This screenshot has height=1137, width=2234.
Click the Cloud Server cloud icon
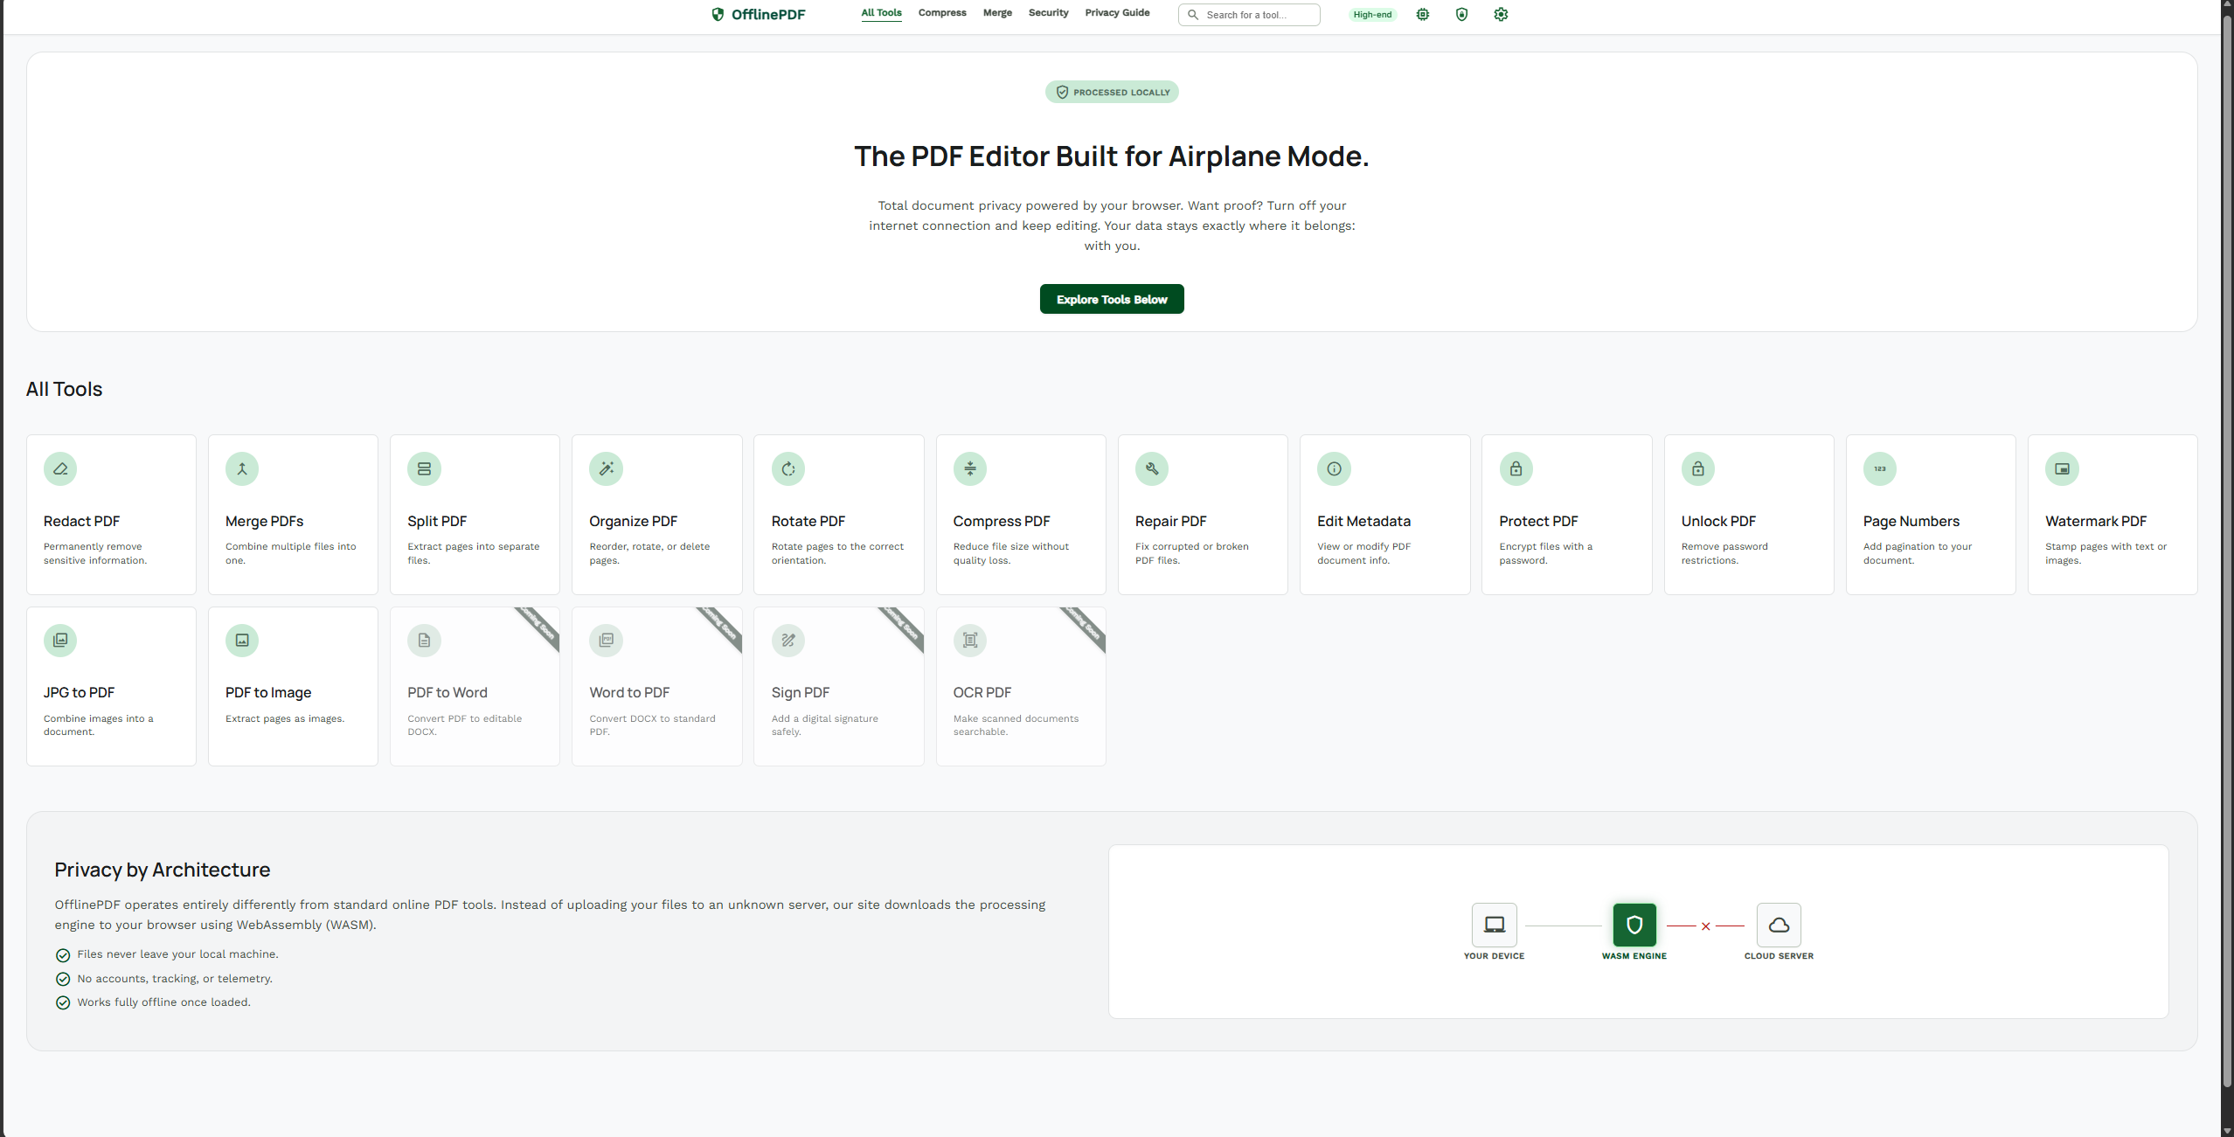1779,925
